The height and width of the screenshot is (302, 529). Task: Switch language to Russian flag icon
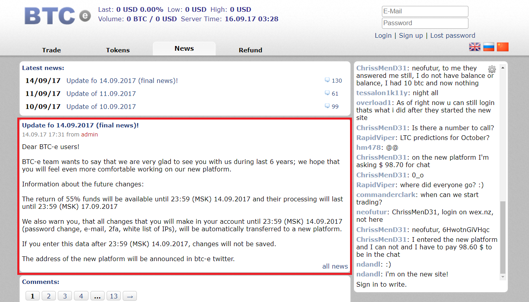click(x=488, y=47)
